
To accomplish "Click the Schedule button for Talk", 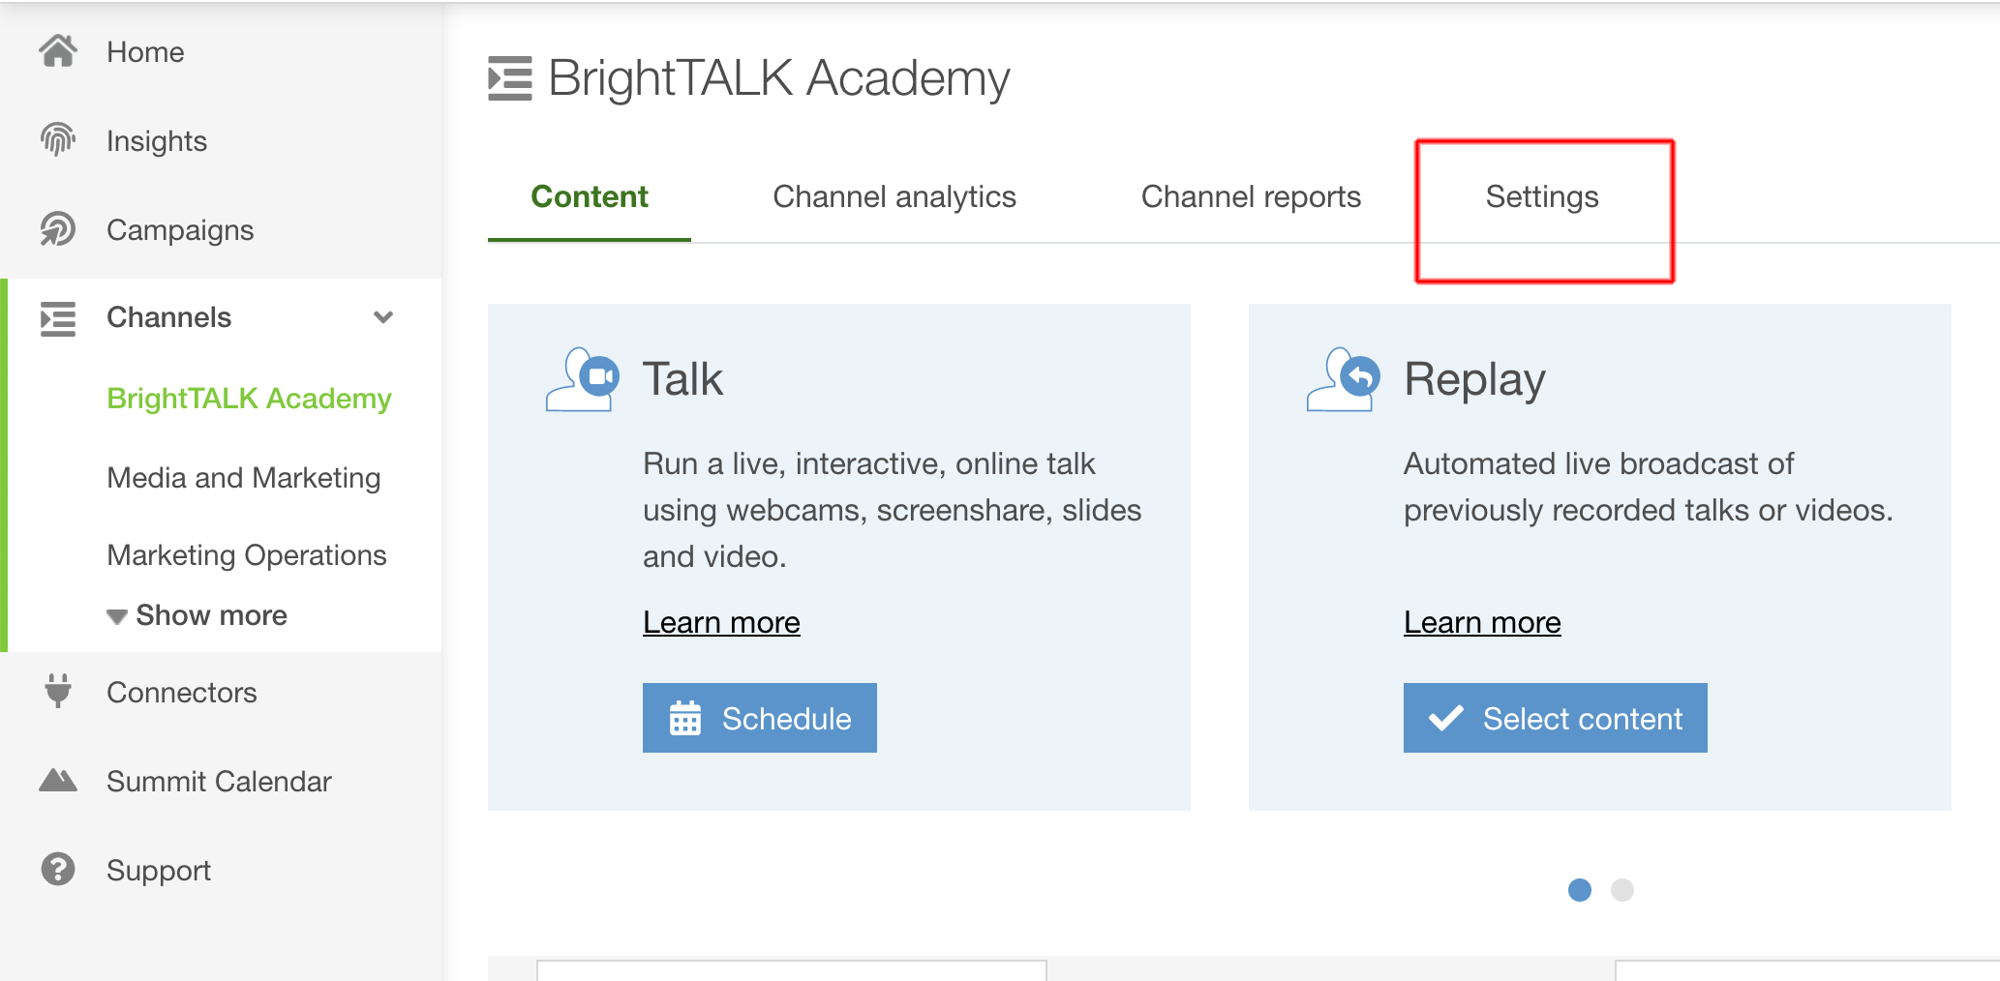I will point(760,718).
